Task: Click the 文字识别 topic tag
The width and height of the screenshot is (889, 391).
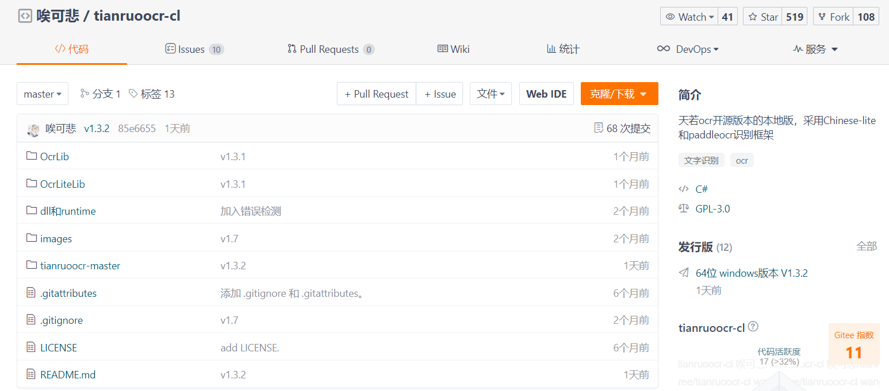Action: pyautogui.click(x=702, y=161)
